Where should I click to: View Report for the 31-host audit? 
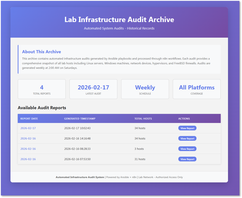click(187, 159)
